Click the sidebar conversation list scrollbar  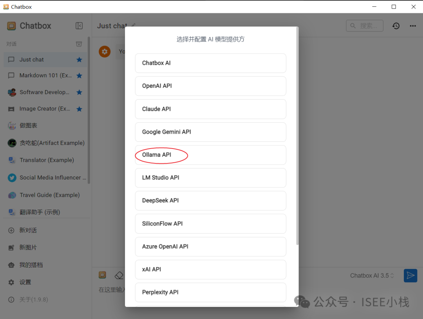89,110
